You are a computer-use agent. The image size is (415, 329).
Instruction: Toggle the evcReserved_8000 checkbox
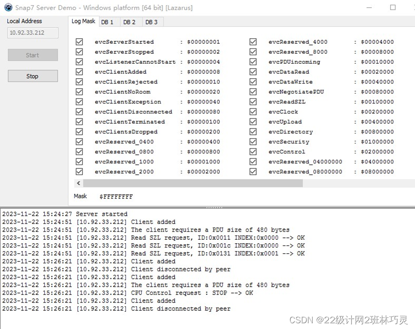[x=253, y=52]
